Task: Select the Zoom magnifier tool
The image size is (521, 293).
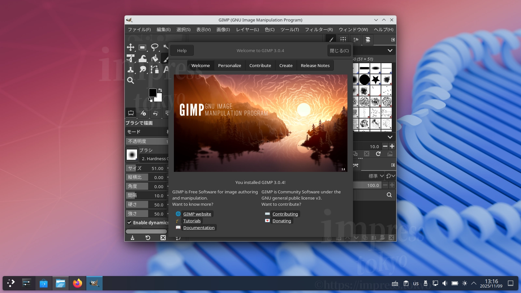Action: pyautogui.click(x=131, y=80)
